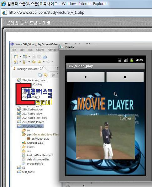Open the Run menu in Eclipse

coord(30,50)
